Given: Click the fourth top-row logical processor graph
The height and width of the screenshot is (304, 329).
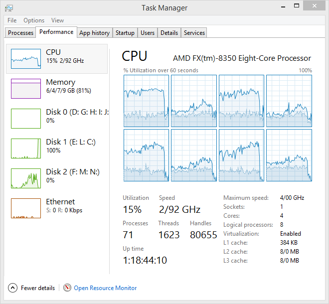Looking at the screenshot, I should coord(289,101).
